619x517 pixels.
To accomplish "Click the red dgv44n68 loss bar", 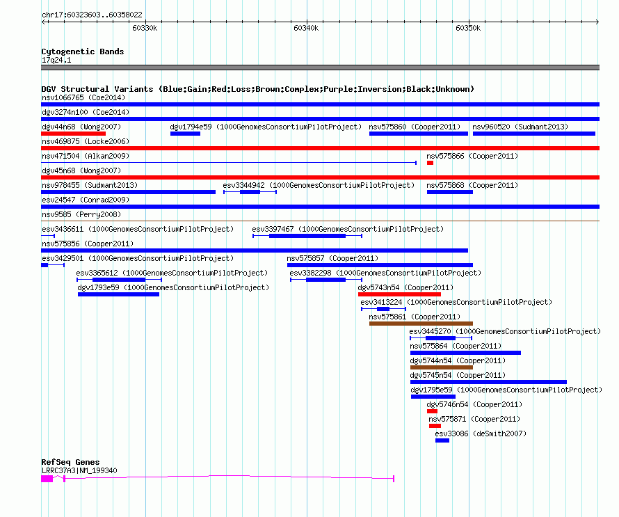I will point(74,134).
